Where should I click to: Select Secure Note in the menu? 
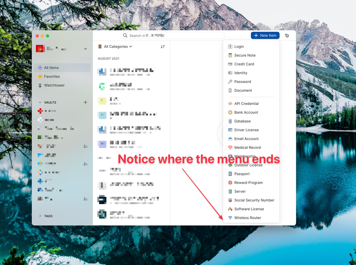coord(244,56)
